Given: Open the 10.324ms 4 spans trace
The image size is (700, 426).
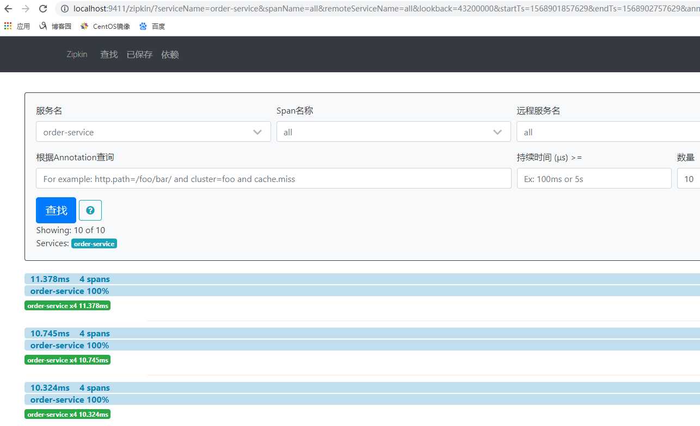Looking at the screenshot, I should point(362,387).
